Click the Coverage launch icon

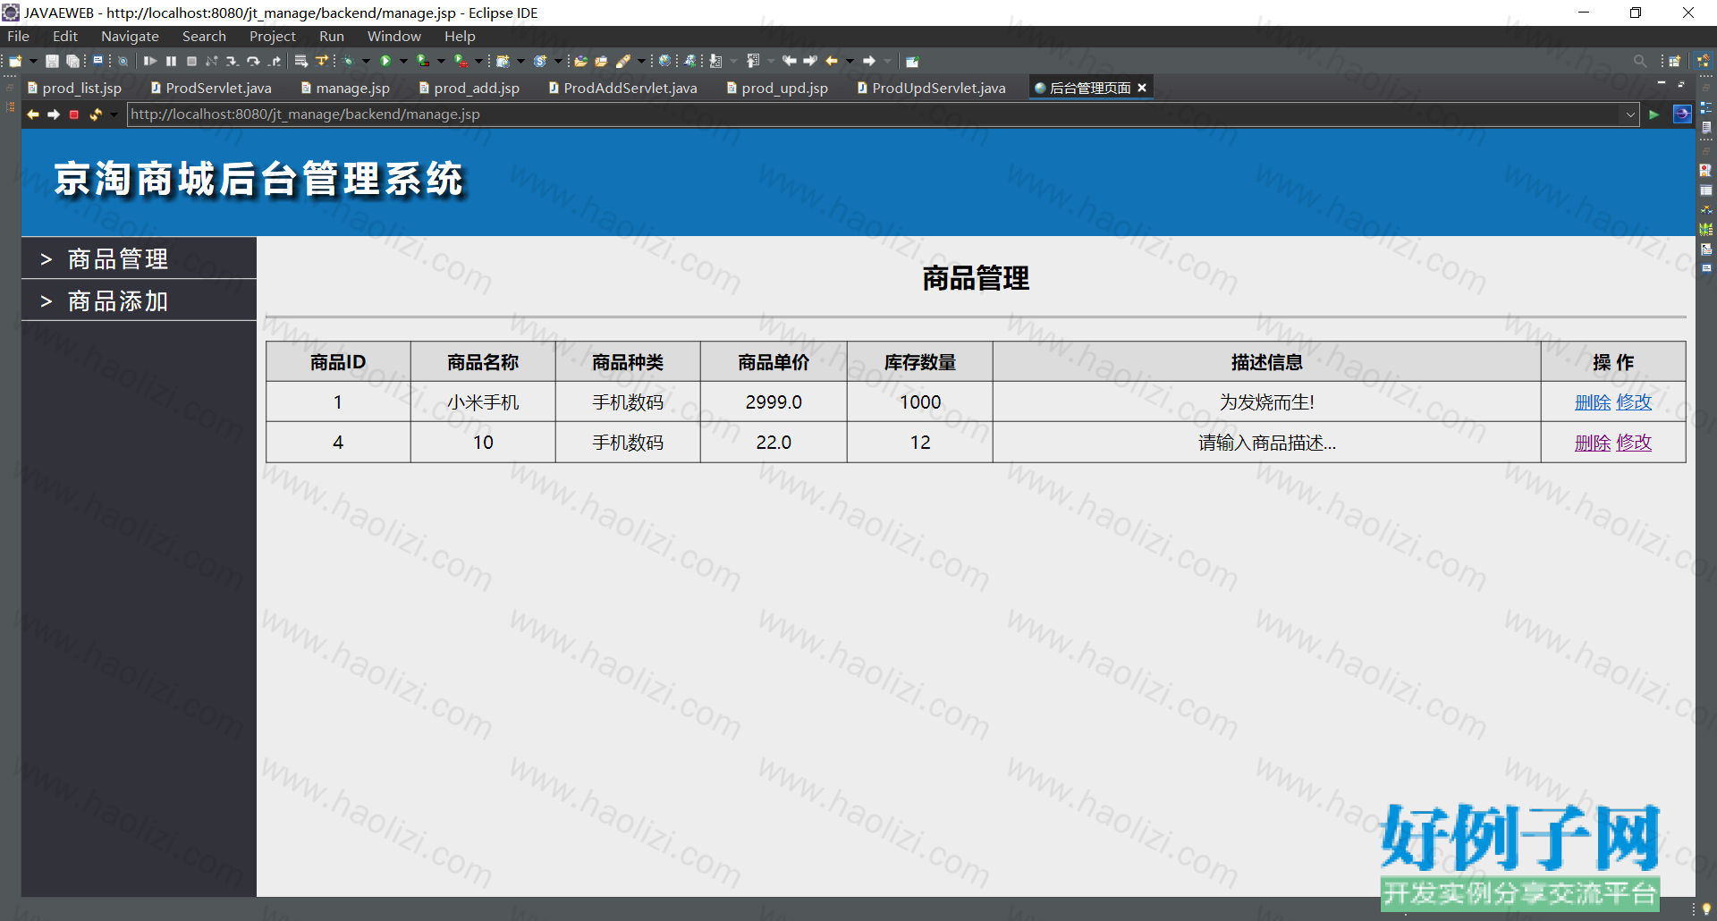(x=423, y=61)
